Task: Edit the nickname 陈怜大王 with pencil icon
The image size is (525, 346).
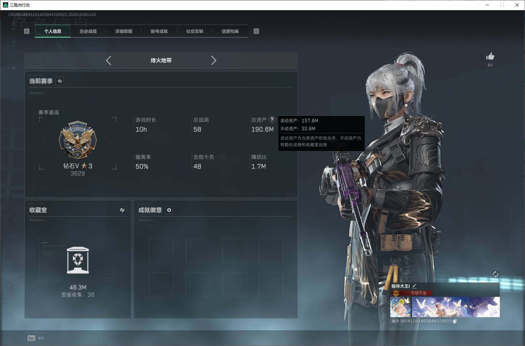Action: pyautogui.click(x=414, y=286)
